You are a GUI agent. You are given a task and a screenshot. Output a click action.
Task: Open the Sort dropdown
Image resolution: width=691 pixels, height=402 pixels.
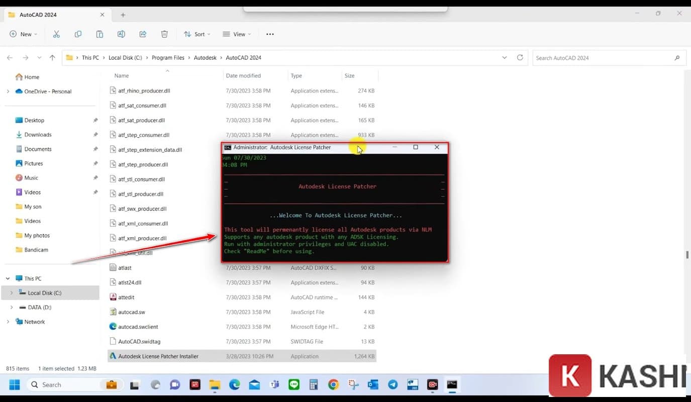(196, 34)
